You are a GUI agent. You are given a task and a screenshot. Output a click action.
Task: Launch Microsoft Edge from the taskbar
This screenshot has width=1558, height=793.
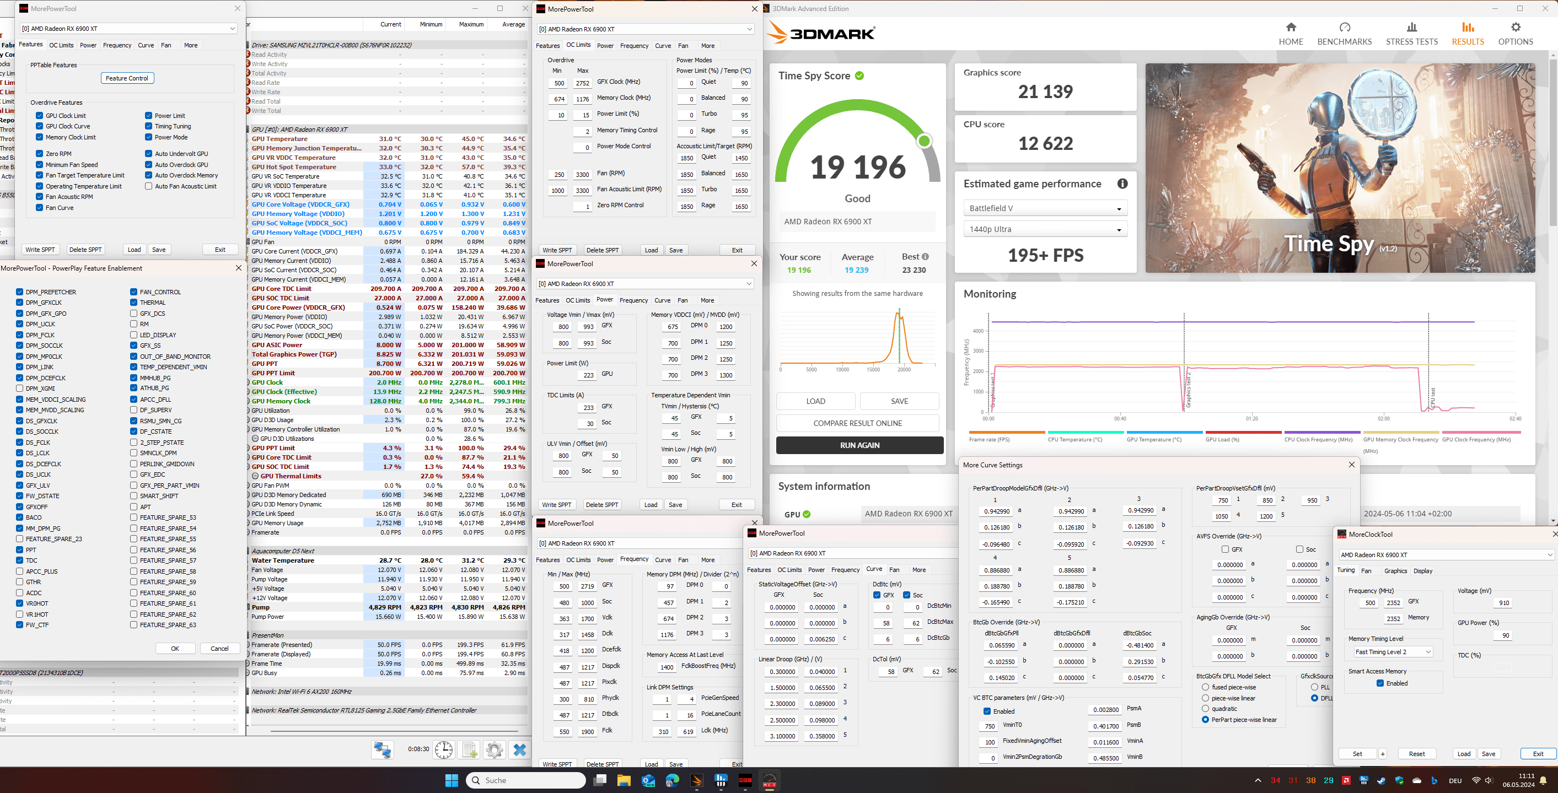pyautogui.click(x=673, y=780)
